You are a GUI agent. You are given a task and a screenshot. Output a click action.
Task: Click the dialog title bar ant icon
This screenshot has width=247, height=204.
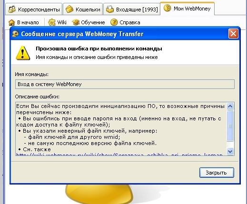[15, 34]
